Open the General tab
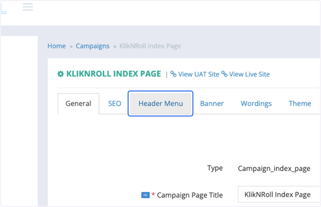Viewport: 321px width, 207px height. 78,103
